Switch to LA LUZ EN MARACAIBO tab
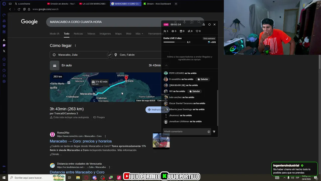The image size is (321, 181). 93,4
